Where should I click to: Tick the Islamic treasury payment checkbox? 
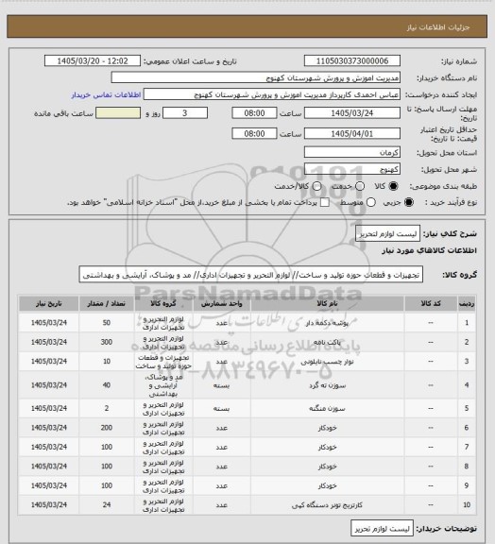(325, 202)
